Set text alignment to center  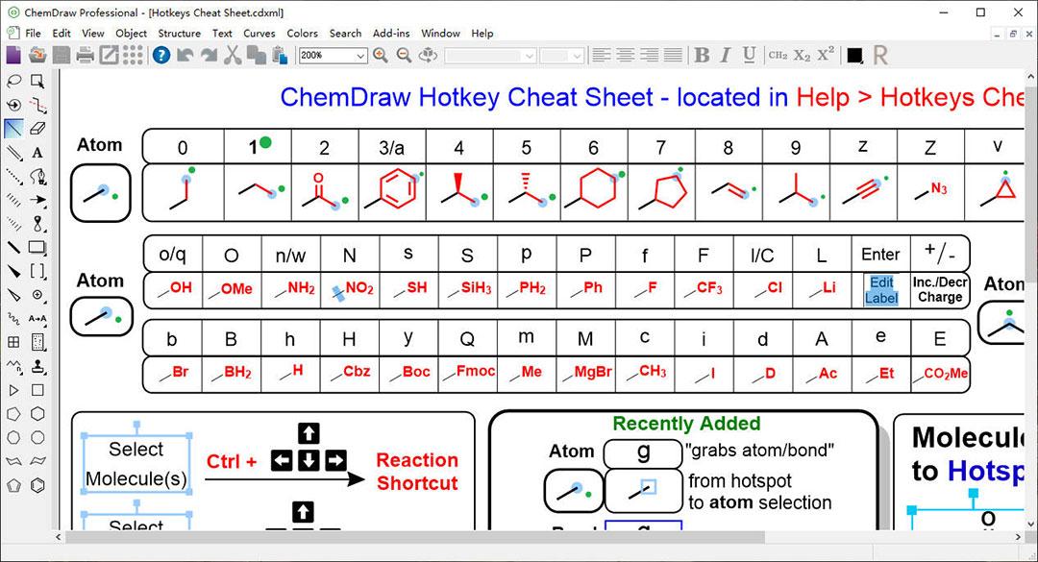pos(625,55)
